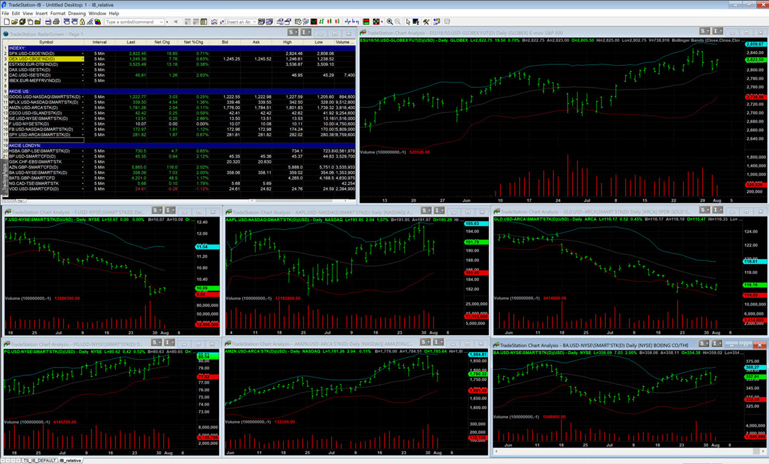Open the Help menu

click(114, 13)
